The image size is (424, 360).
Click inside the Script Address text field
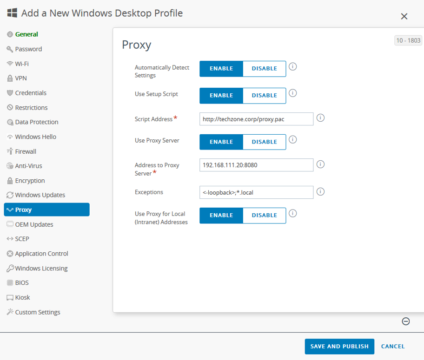pyautogui.click(x=256, y=119)
